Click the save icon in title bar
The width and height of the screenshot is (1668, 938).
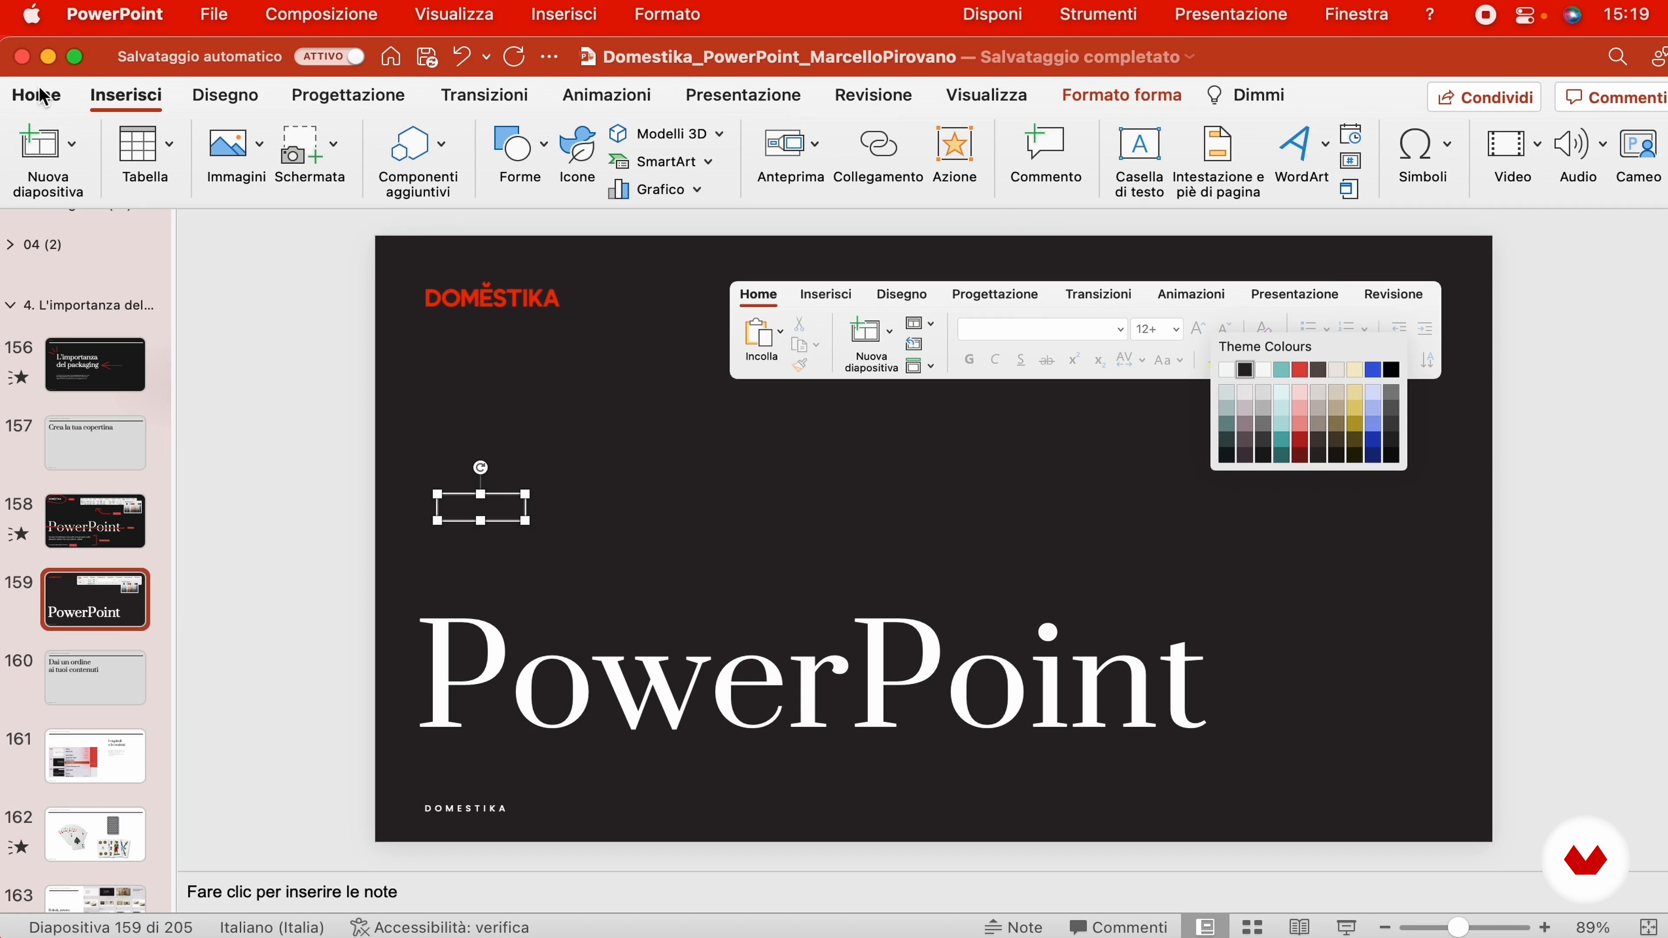(427, 57)
